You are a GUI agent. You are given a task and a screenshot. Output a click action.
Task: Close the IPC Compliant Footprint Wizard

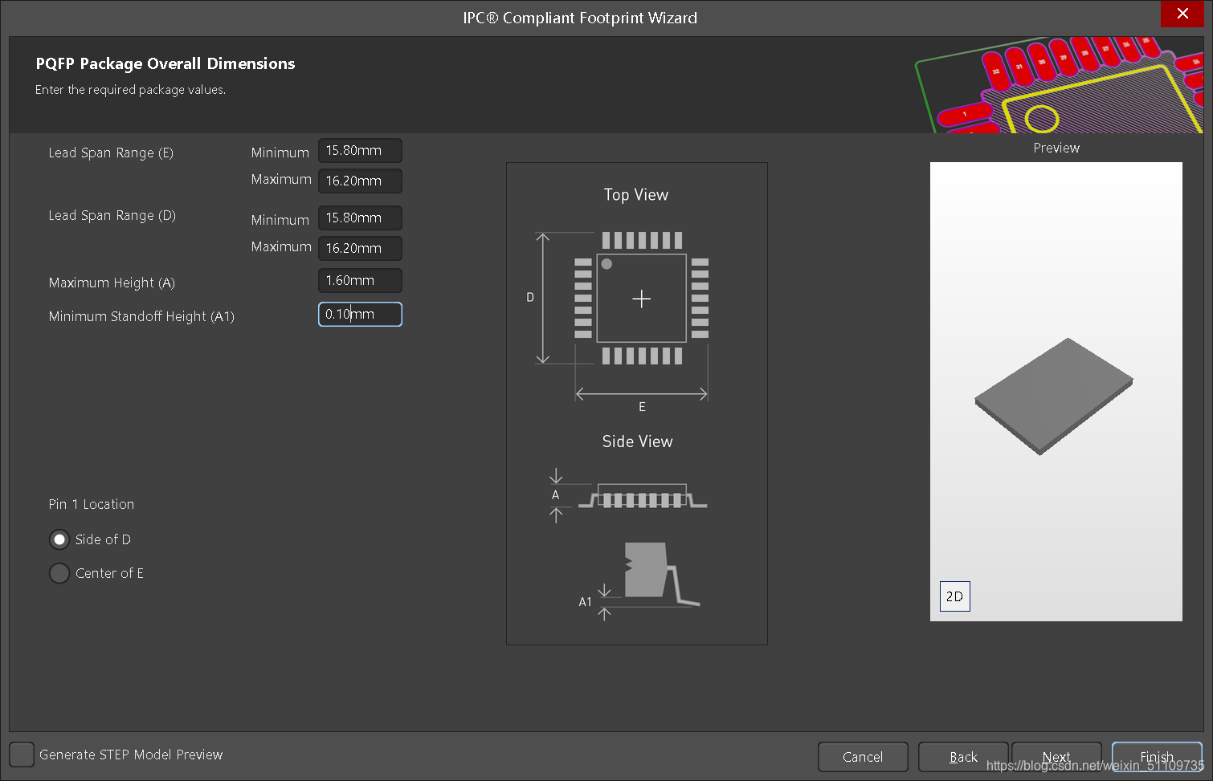point(1182,14)
